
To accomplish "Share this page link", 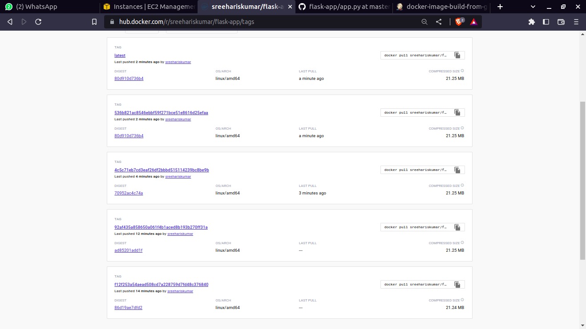I will click(x=439, y=21).
